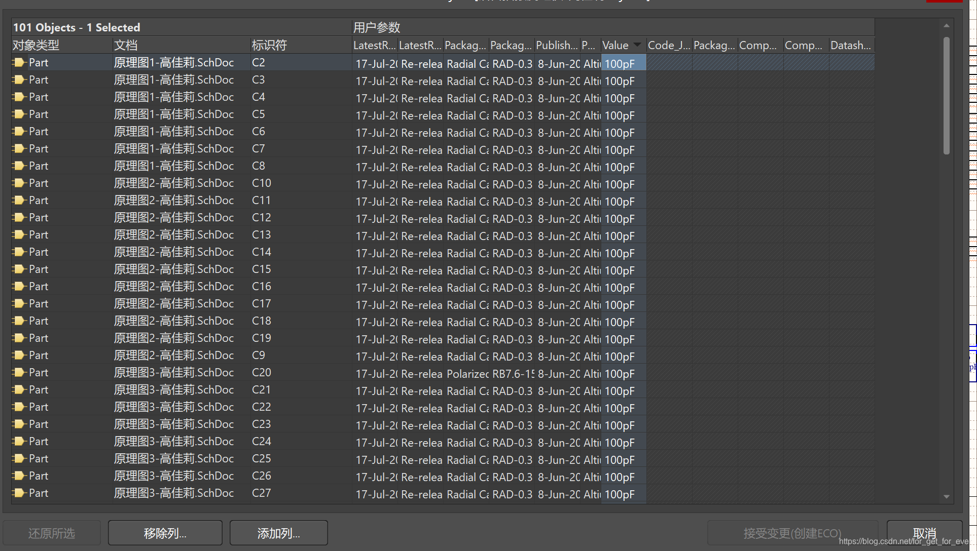Screen dimensions: 977x551
Task: Click the Part icon in row C20
Action: coord(19,373)
